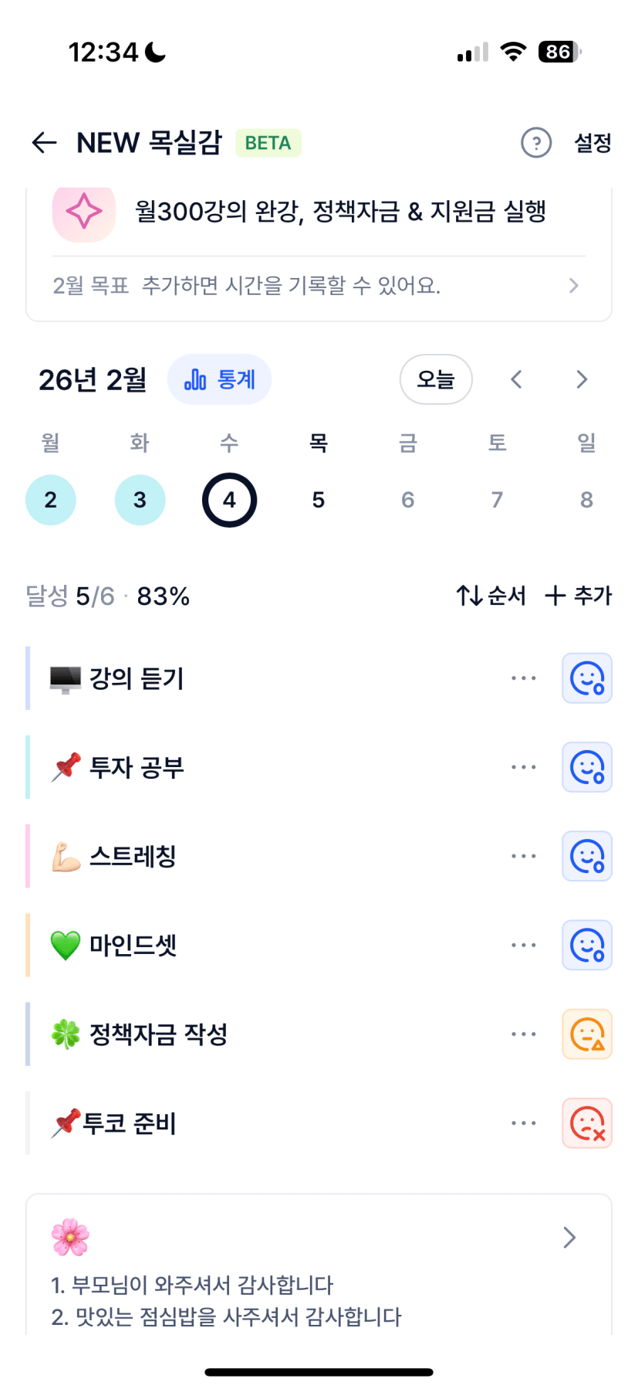The width and height of the screenshot is (638, 1389).
Task: Tap the back arrow icon
Action: 45,143
